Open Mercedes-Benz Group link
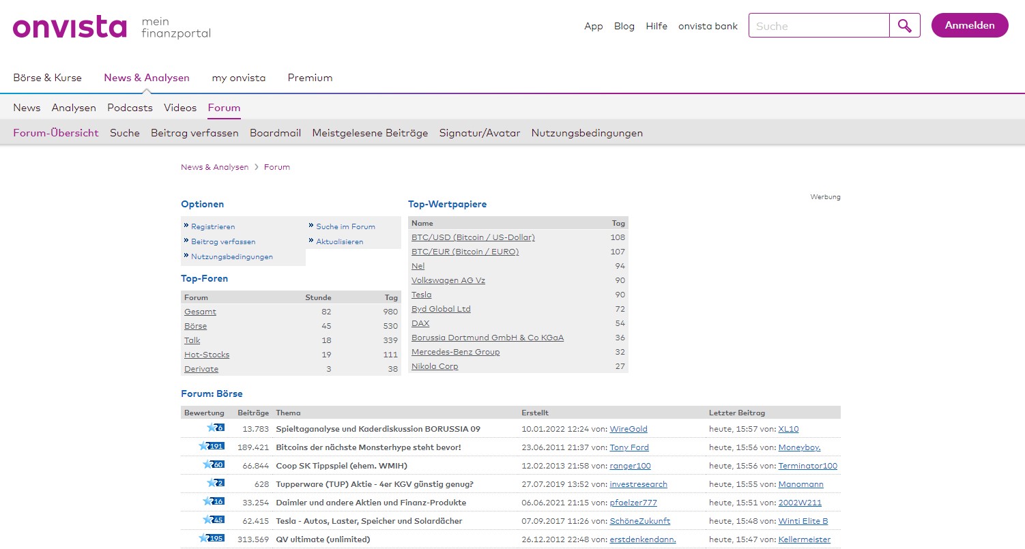The image size is (1025, 549). pyautogui.click(x=455, y=352)
